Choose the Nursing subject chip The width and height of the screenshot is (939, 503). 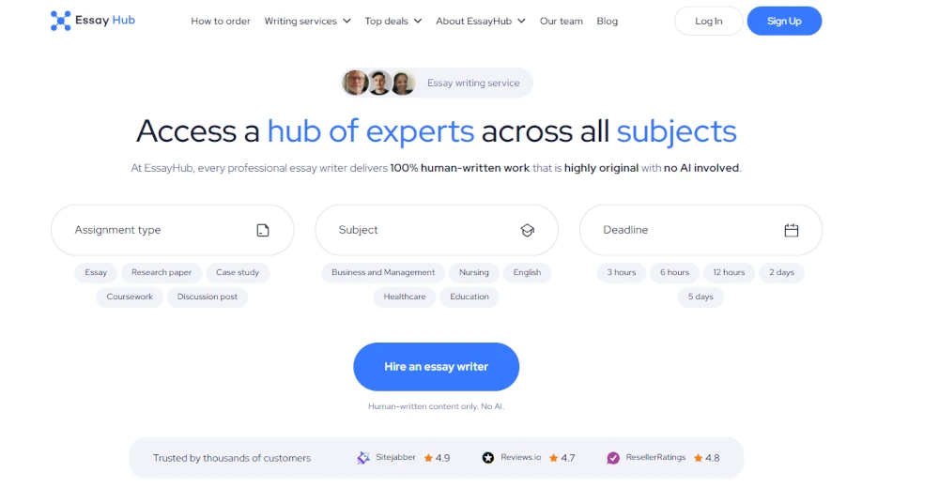(x=473, y=272)
